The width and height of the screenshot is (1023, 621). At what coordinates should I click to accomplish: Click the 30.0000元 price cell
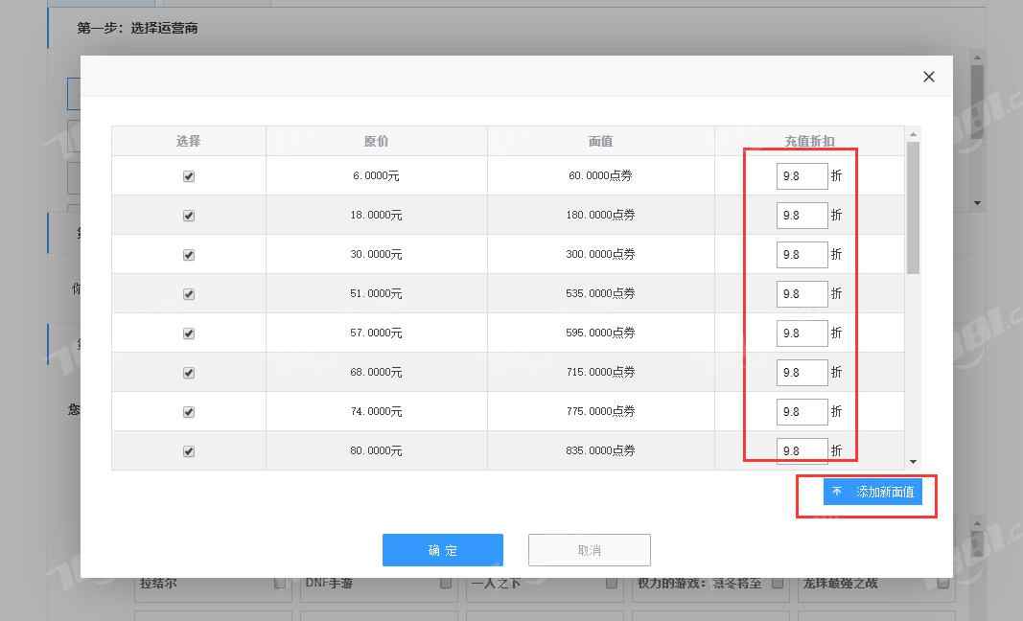[377, 254]
